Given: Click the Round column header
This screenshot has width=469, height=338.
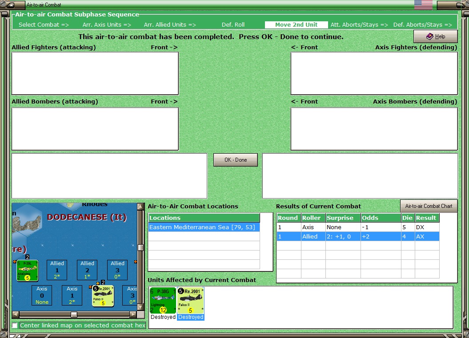Looking at the screenshot, I should click(x=289, y=218).
